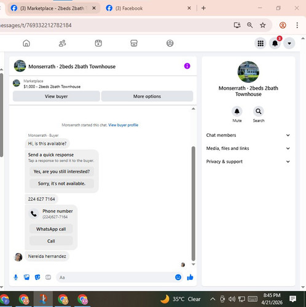Open a new browser tab
The width and height of the screenshot is (306, 307).
click(203, 8)
